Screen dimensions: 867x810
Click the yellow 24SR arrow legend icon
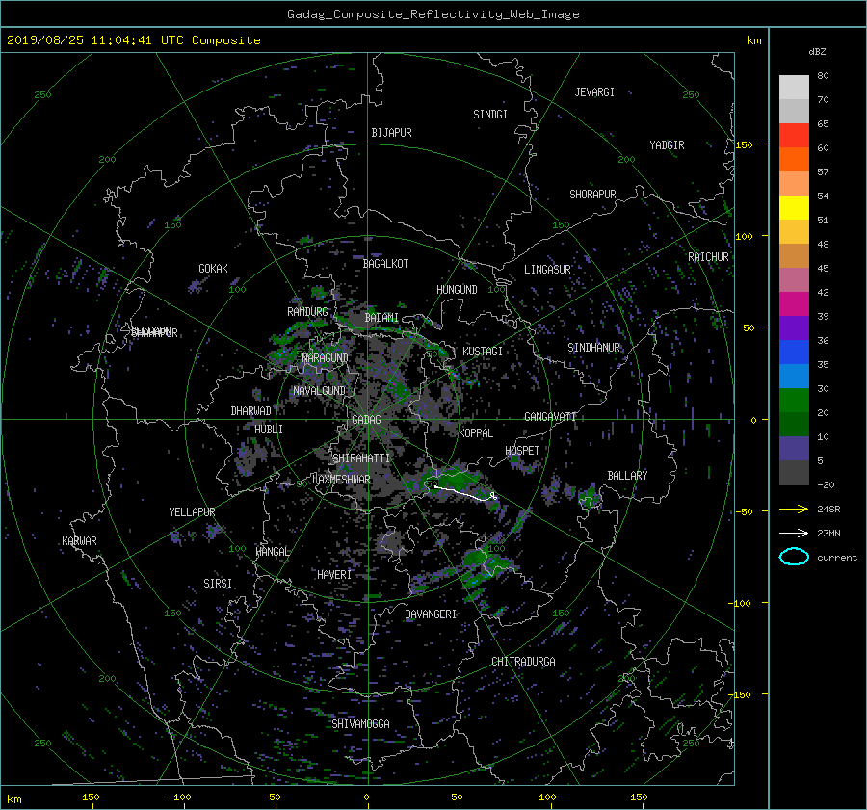794,510
